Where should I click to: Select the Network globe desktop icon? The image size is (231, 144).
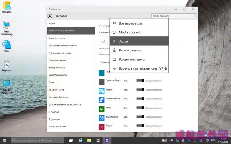pos(7,46)
